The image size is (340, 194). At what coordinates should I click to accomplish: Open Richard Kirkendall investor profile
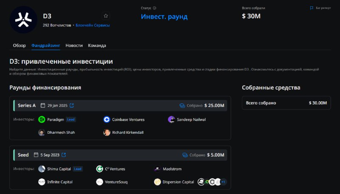[128, 132]
